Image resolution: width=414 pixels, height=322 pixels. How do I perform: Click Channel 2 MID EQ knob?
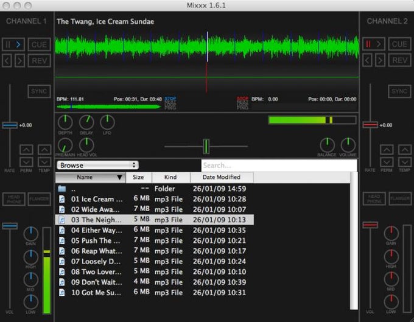point(391,279)
